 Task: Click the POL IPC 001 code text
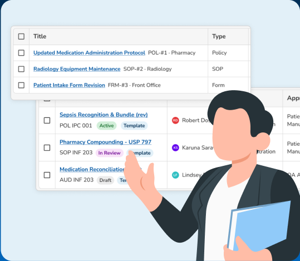(x=76, y=126)
